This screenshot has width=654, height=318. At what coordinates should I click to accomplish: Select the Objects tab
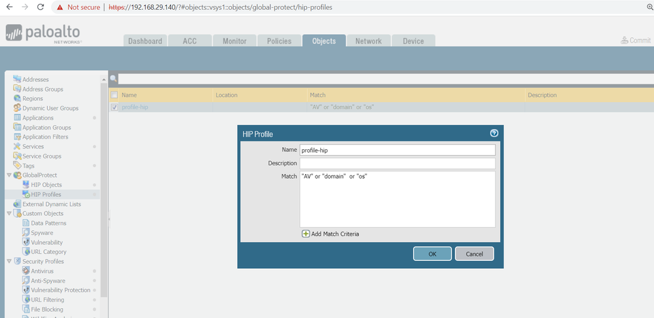pos(324,41)
